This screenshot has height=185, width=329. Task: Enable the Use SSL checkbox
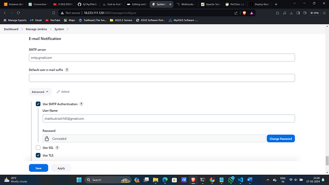click(x=38, y=148)
